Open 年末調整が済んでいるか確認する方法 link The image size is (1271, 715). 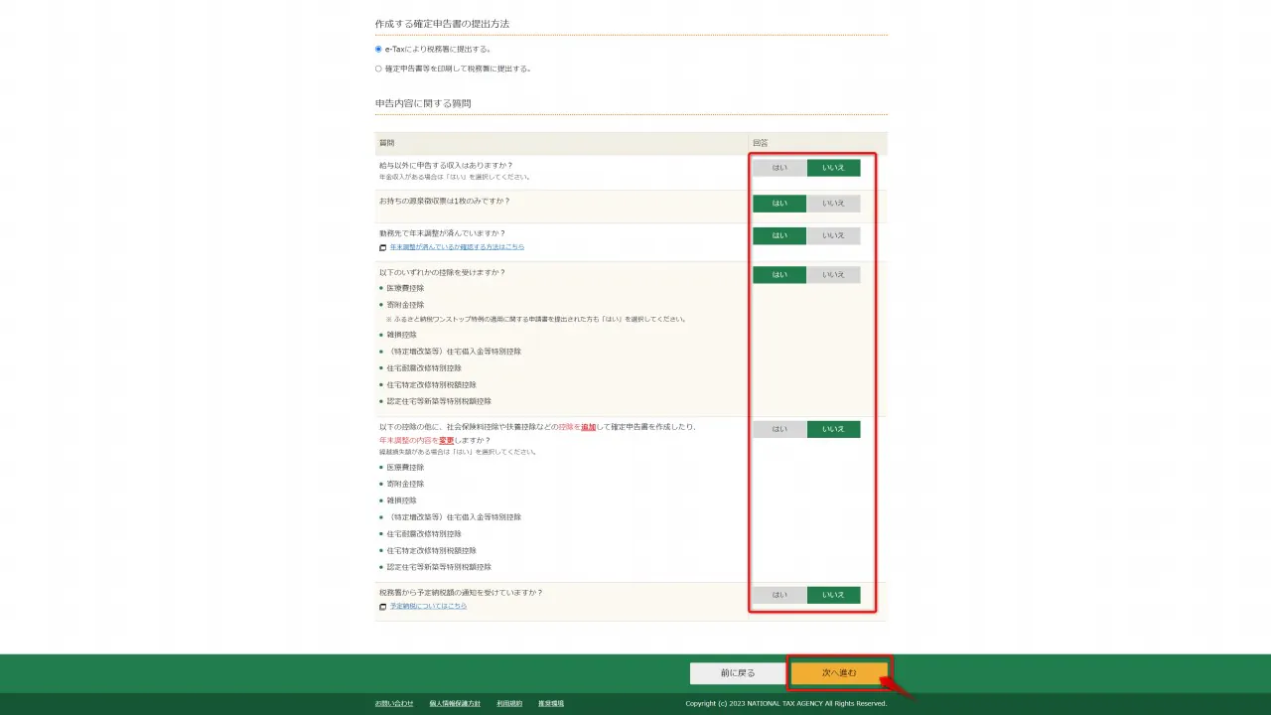tap(457, 247)
